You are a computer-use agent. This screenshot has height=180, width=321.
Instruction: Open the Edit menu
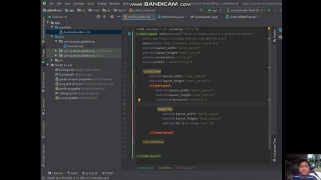coord(59,3)
